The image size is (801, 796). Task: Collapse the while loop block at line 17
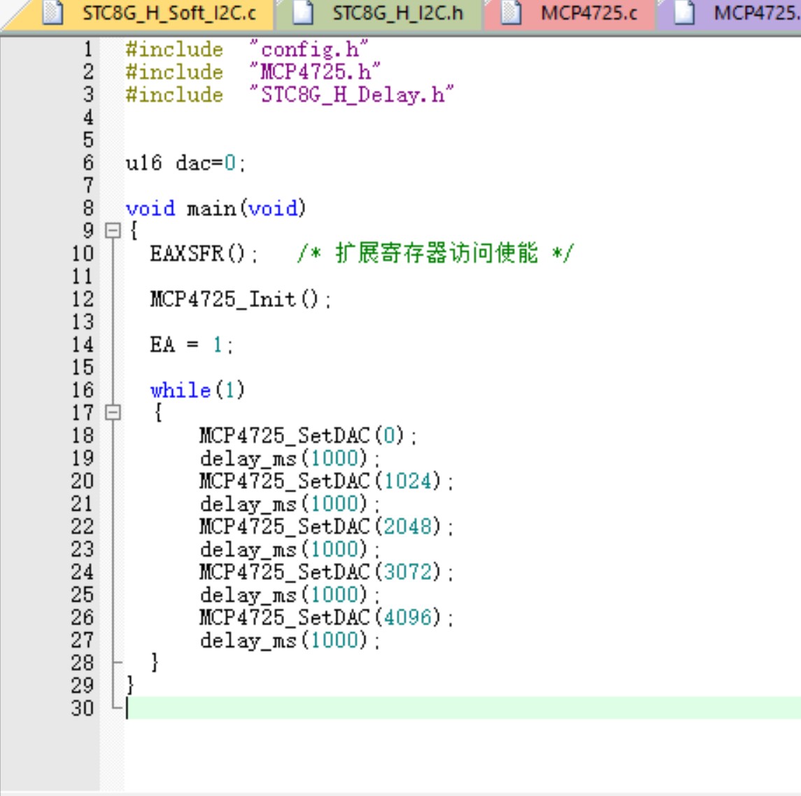pyautogui.click(x=113, y=412)
